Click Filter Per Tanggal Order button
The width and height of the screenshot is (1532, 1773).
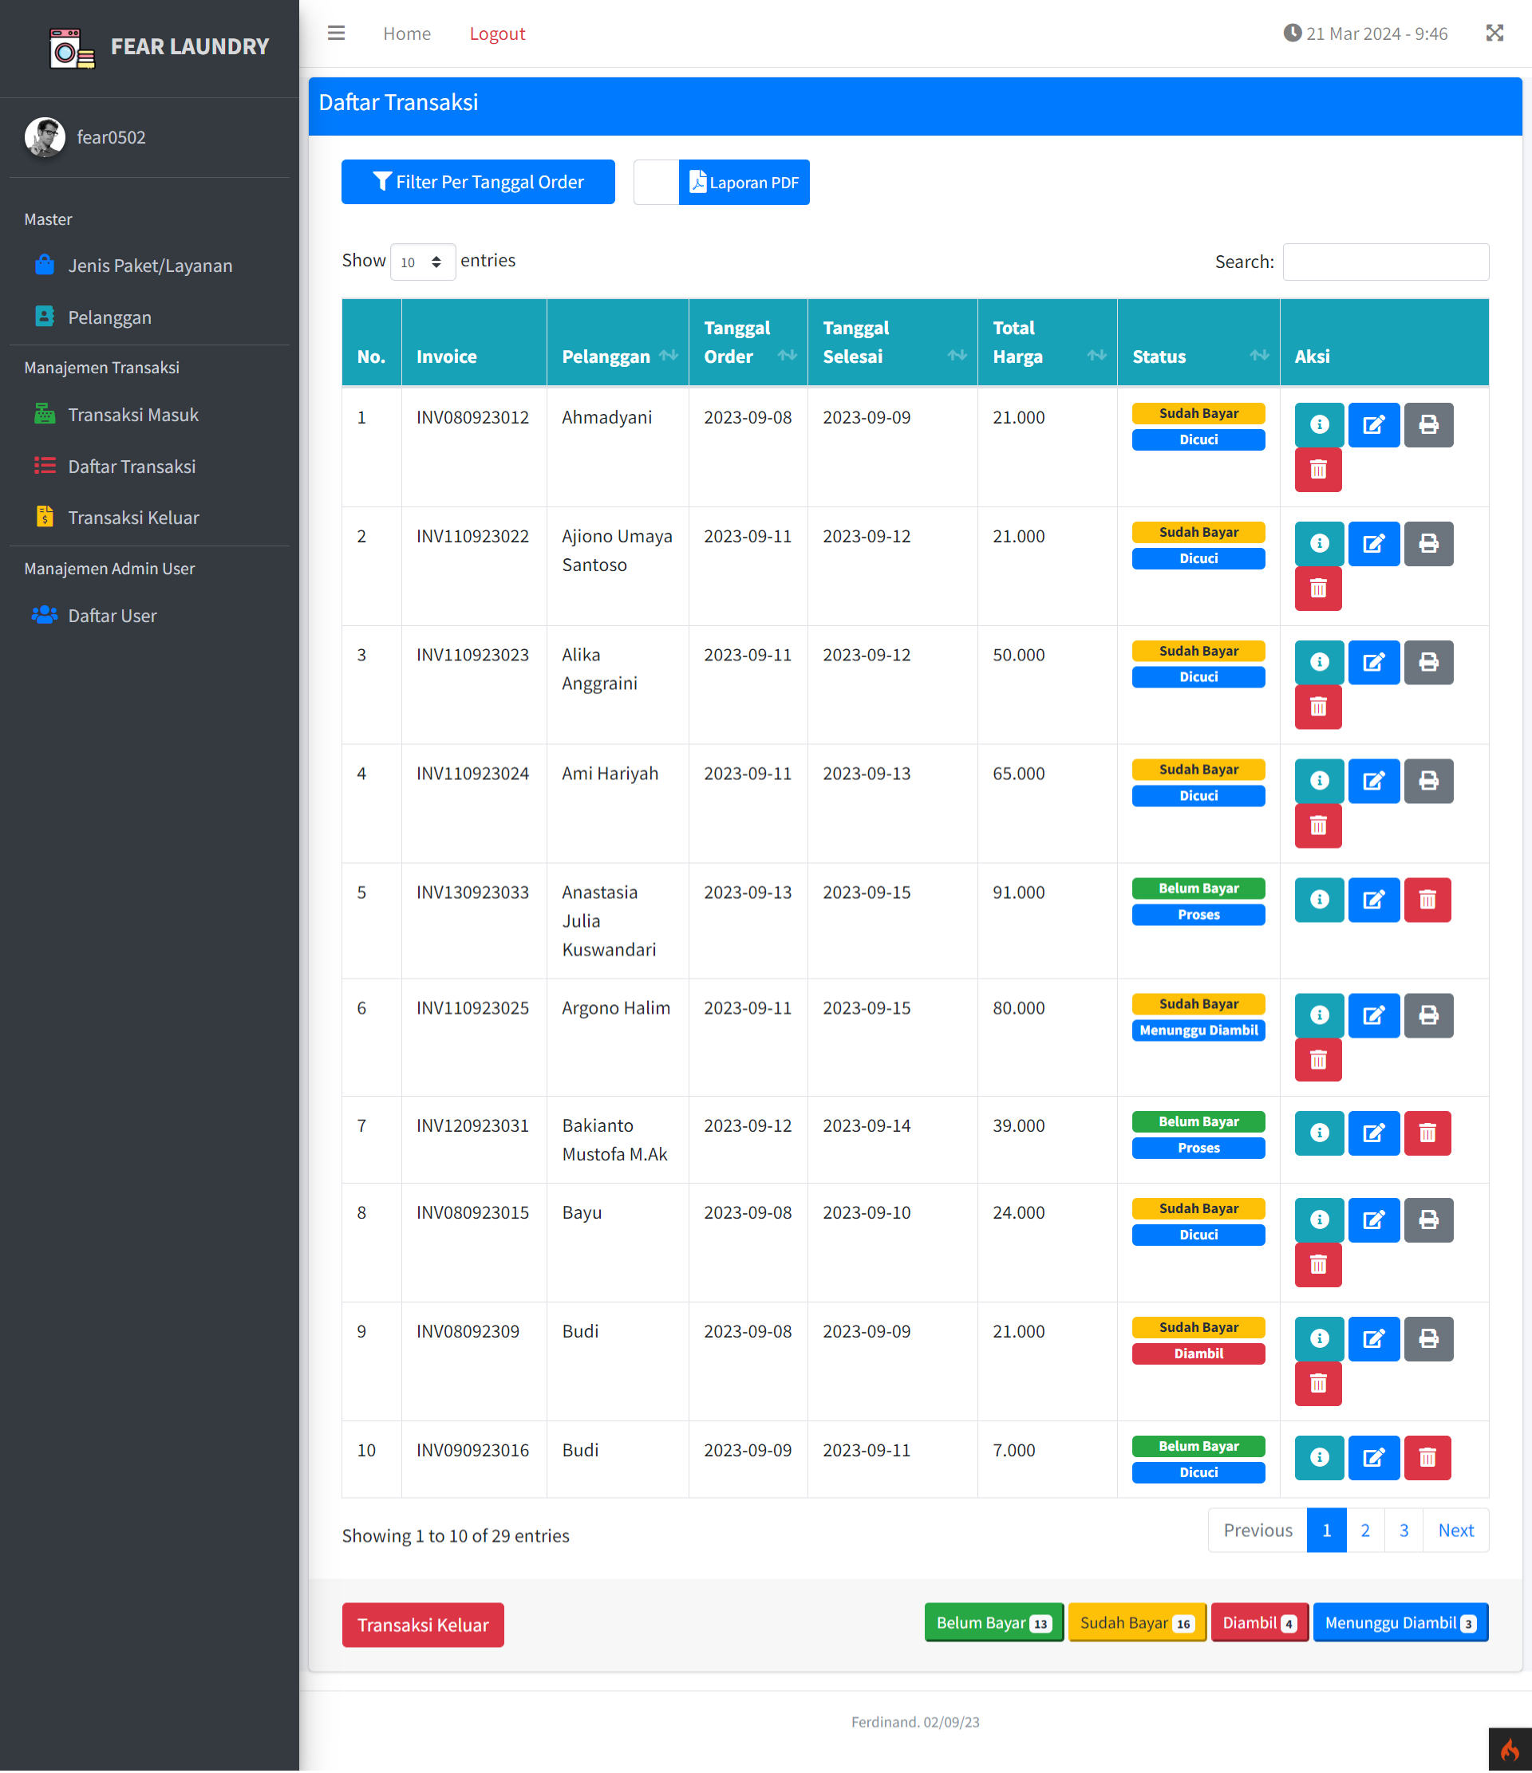click(x=478, y=181)
